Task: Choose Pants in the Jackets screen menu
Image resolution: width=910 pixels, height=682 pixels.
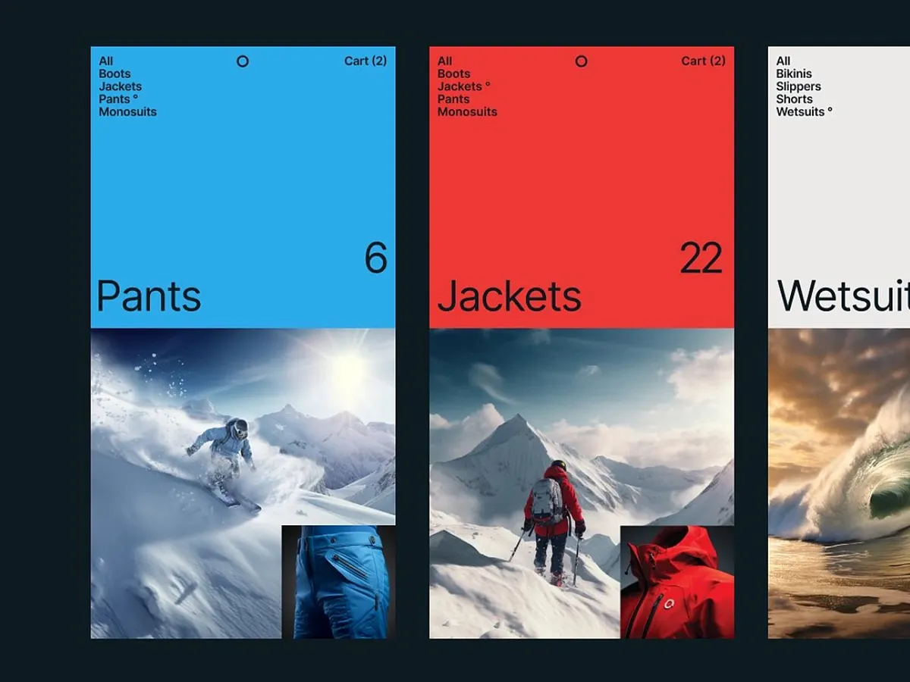Action: [x=453, y=99]
